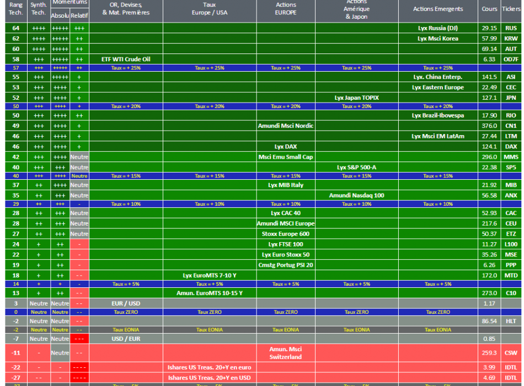This screenshot has height=386, width=524.
Task: Select the ticker 'KRW'
Action: point(511,39)
